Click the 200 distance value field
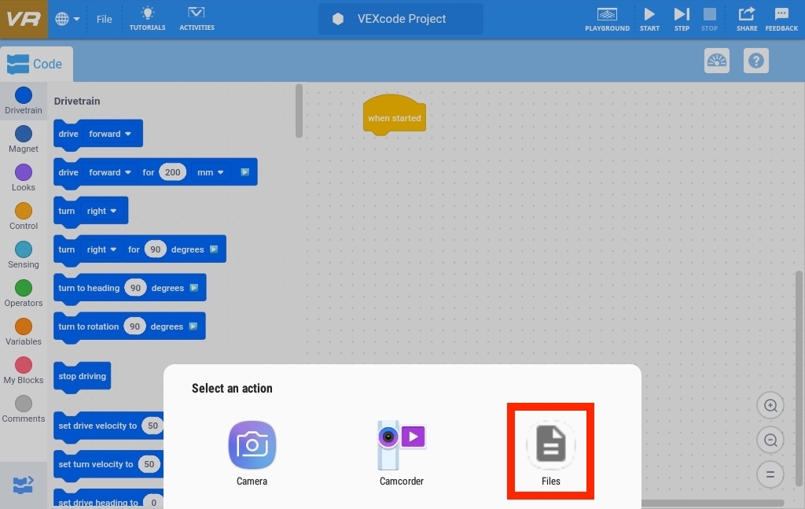The image size is (805, 509). 172,172
